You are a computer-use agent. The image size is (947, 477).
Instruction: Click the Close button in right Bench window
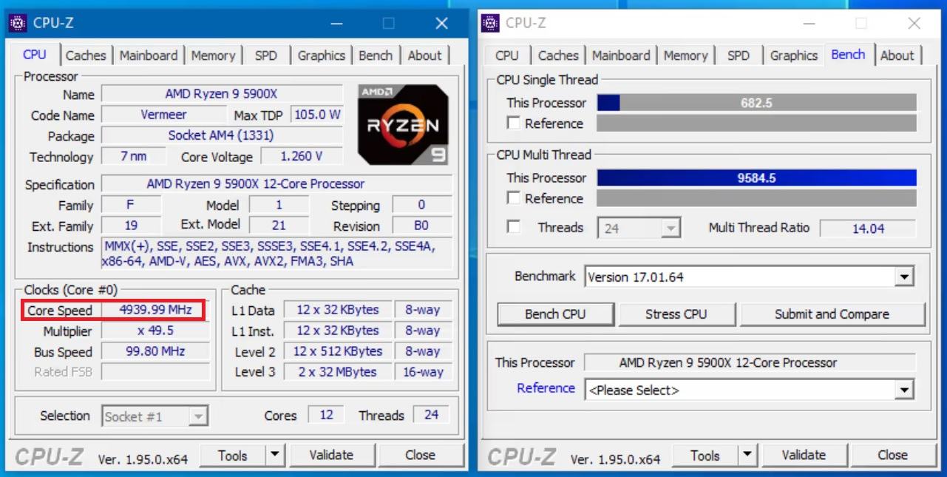[x=893, y=456]
